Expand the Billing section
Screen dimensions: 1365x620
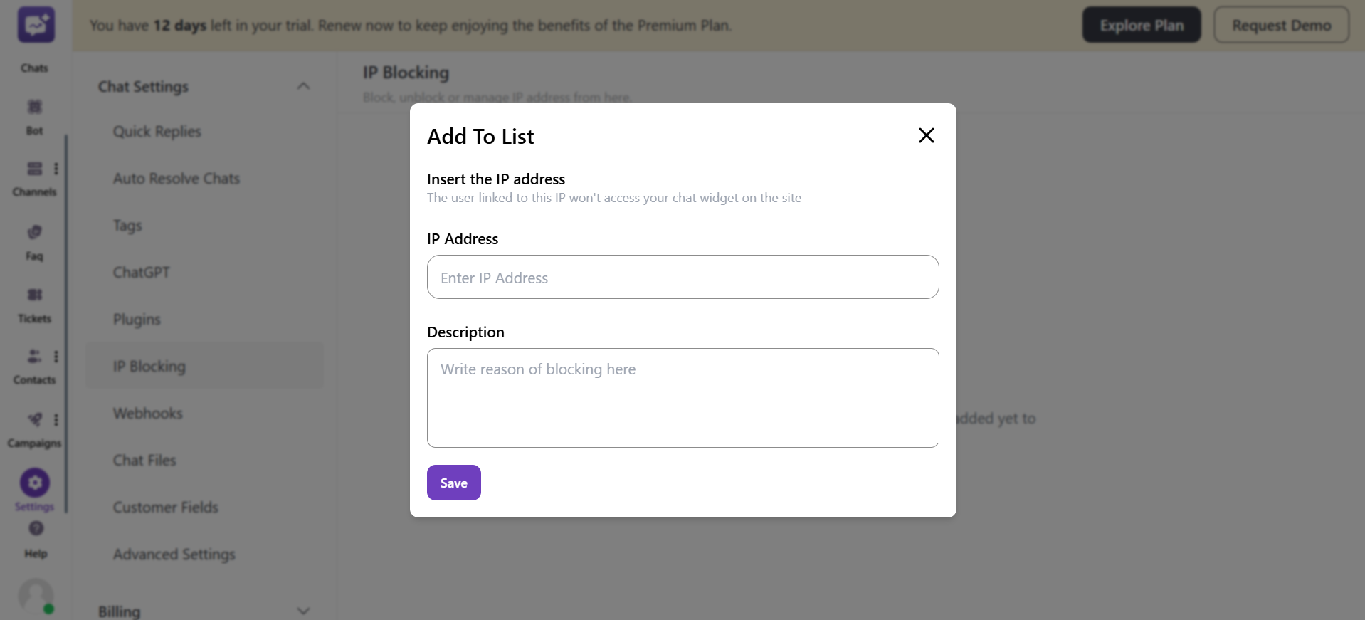[304, 611]
